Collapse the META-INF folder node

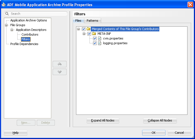84,34
